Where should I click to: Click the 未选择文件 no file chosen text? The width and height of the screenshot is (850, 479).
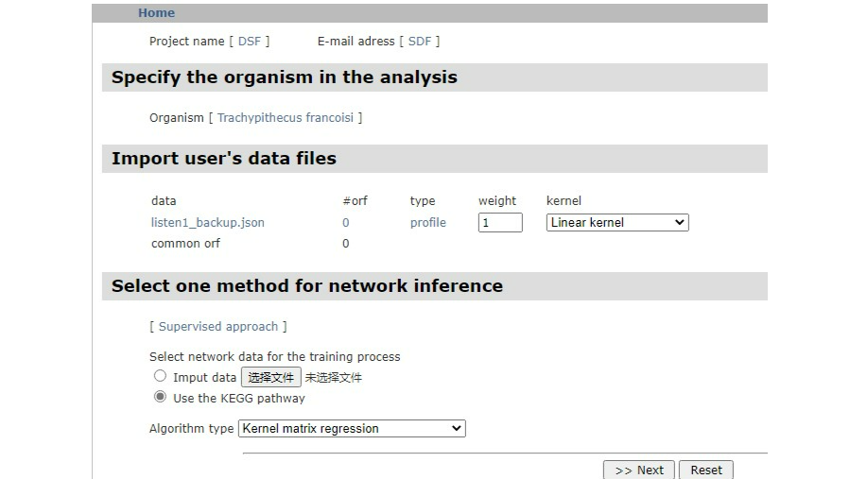point(334,378)
